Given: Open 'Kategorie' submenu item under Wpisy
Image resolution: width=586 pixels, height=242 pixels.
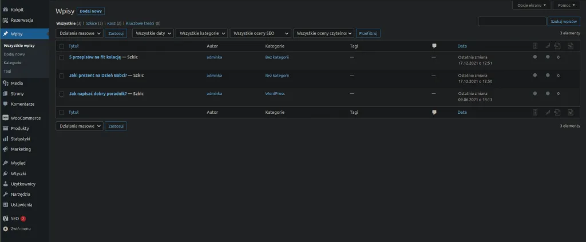Looking at the screenshot, I should click(13, 62).
